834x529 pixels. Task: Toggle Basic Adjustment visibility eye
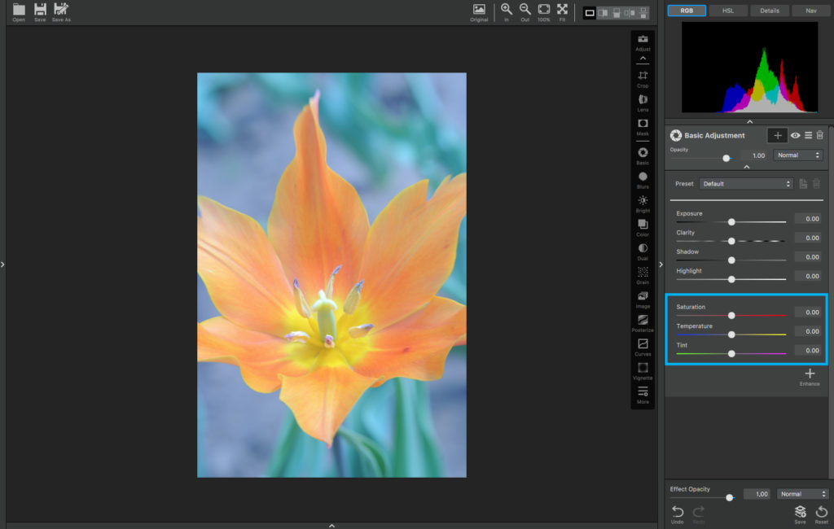coord(795,136)
